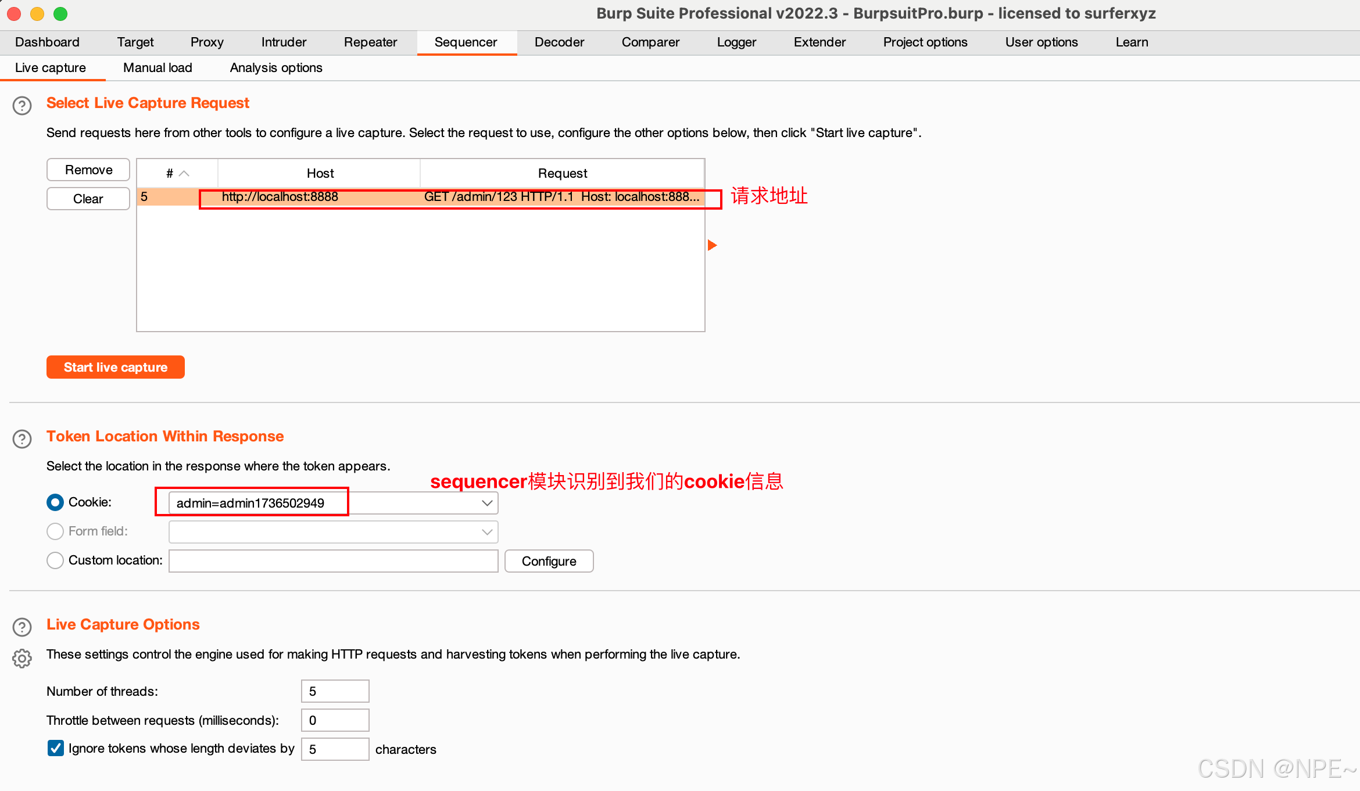Click help icon for Select Live Capture Request

tap(22, 106)
